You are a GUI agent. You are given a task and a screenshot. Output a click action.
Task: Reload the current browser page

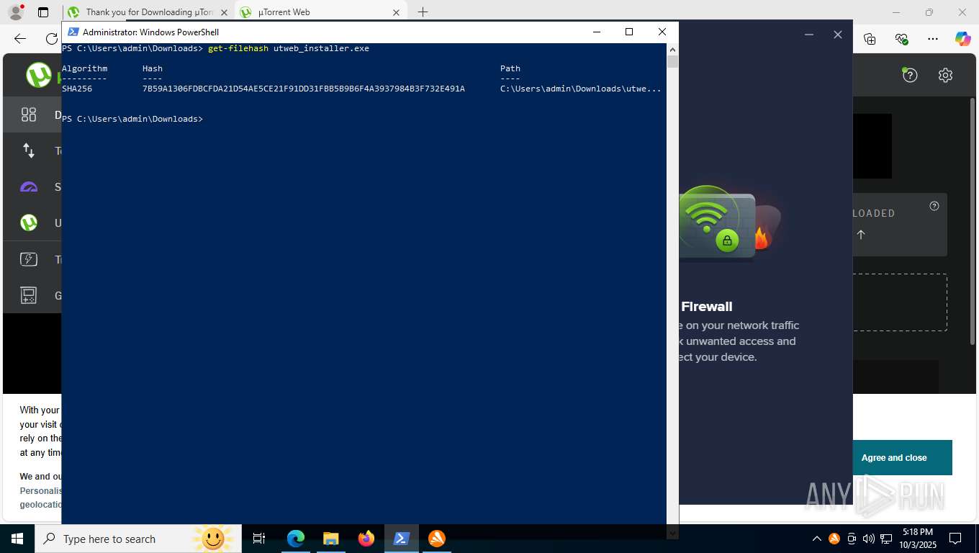pyautogui.click(x=51, y=39)
